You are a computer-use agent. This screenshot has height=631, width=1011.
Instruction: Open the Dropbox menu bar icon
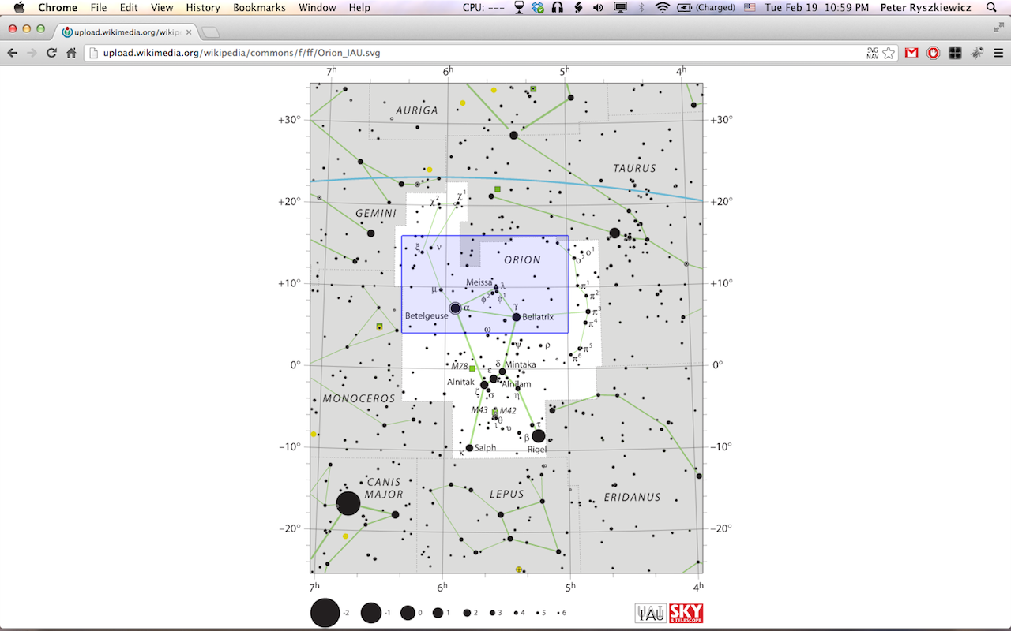pos(538,7)
